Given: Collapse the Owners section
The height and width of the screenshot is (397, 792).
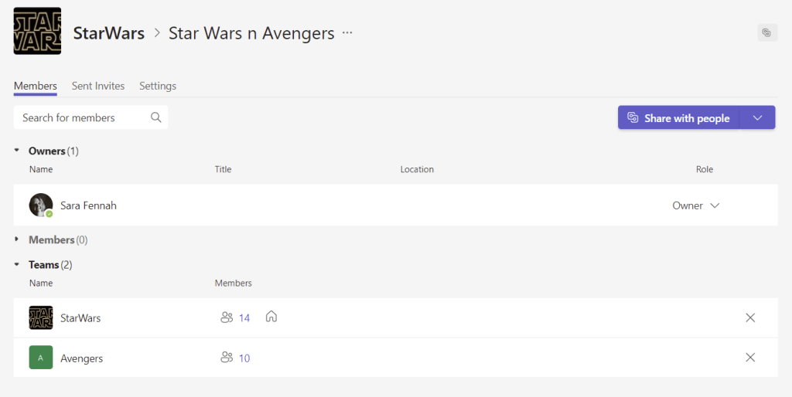Looking at the screenshot, I should pyautogui.click(x=17, y=151).
